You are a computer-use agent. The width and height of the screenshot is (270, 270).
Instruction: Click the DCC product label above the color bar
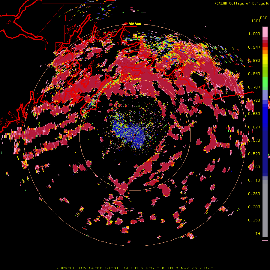pyautogui.click(x=263, y=18)
